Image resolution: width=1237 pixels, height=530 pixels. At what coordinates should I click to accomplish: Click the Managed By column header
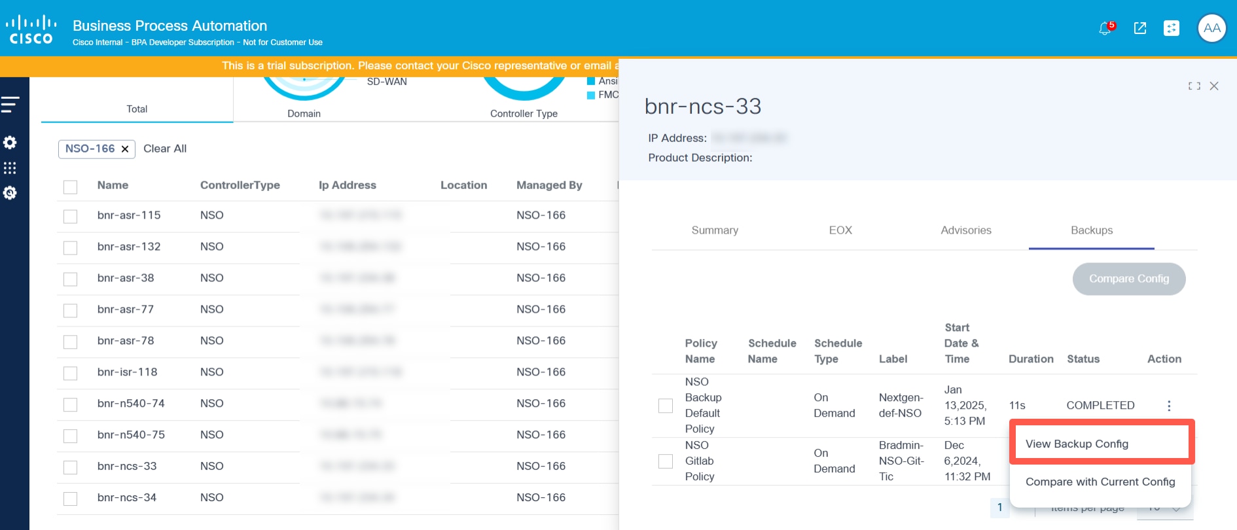tap(549, 185)
